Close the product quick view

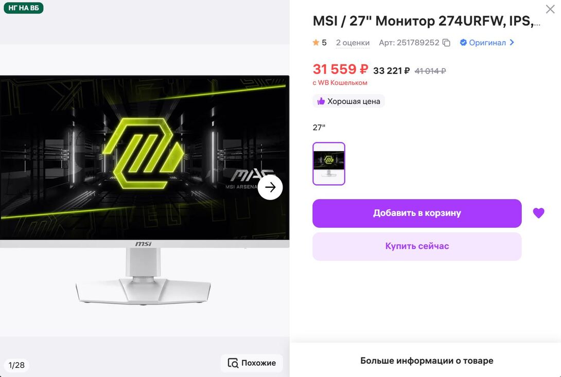tap(550, 9)
